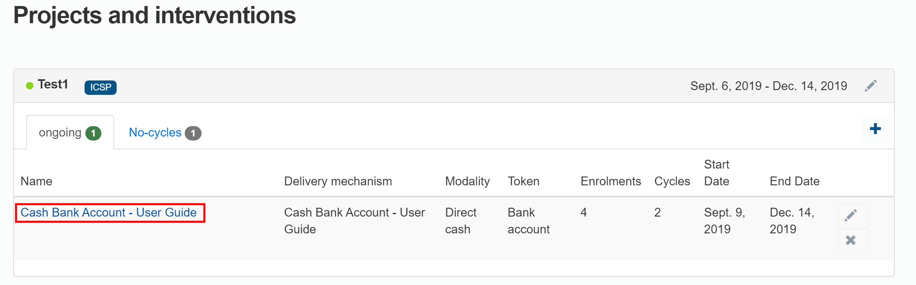
Task: Click the Direct cash modality cell
Action: (460, 221)
